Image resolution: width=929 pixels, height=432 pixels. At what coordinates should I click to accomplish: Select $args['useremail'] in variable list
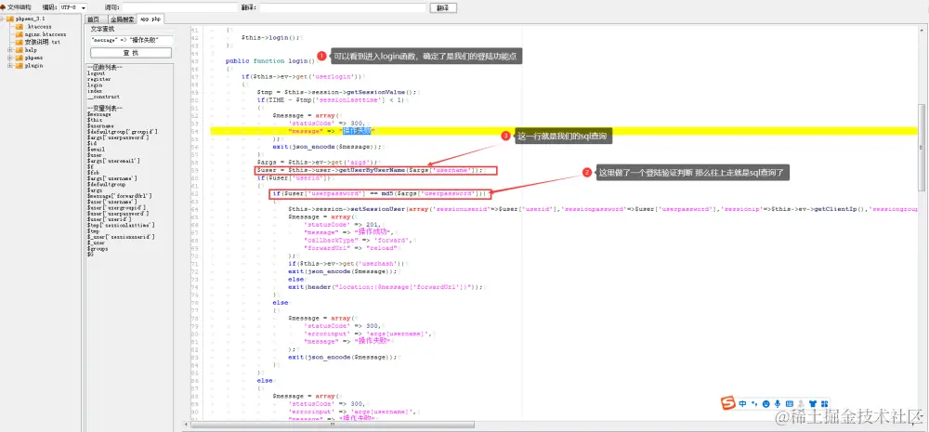click(113, 161)
